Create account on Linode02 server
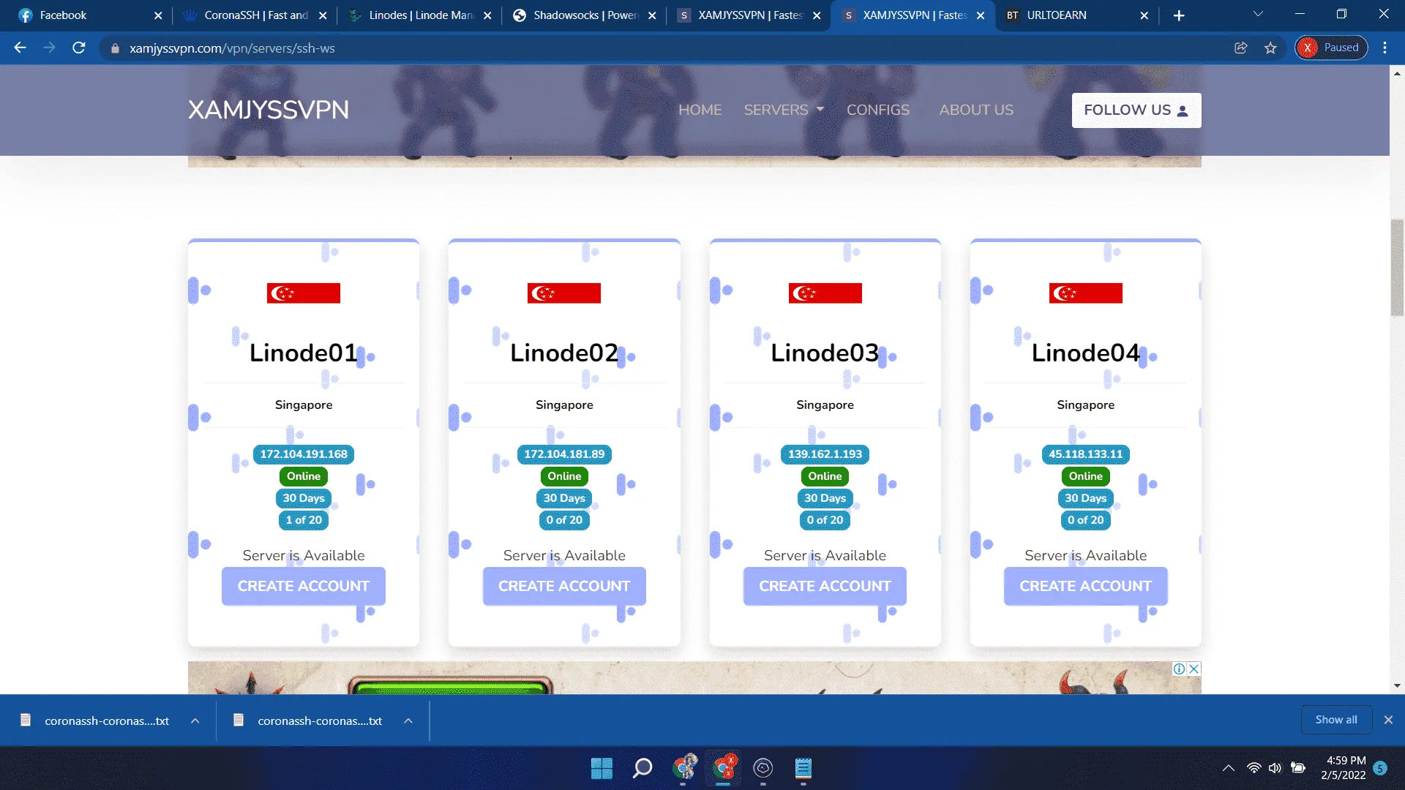This screenshot has width=1405, height=790. pos(564,586)
